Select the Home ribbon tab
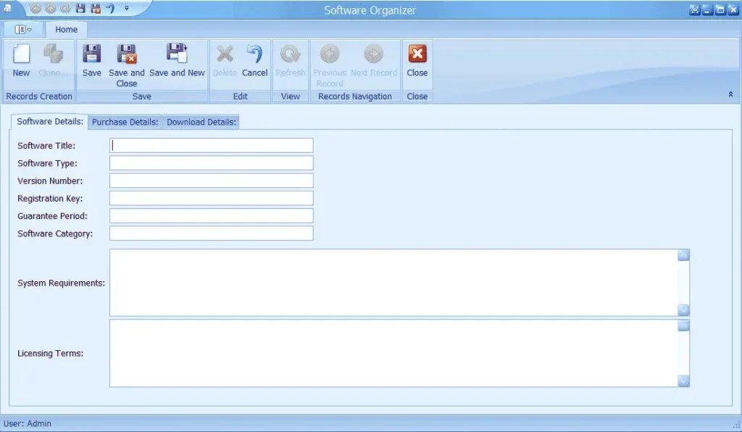Screen dimensions: 742x432 tap(66, 30)
